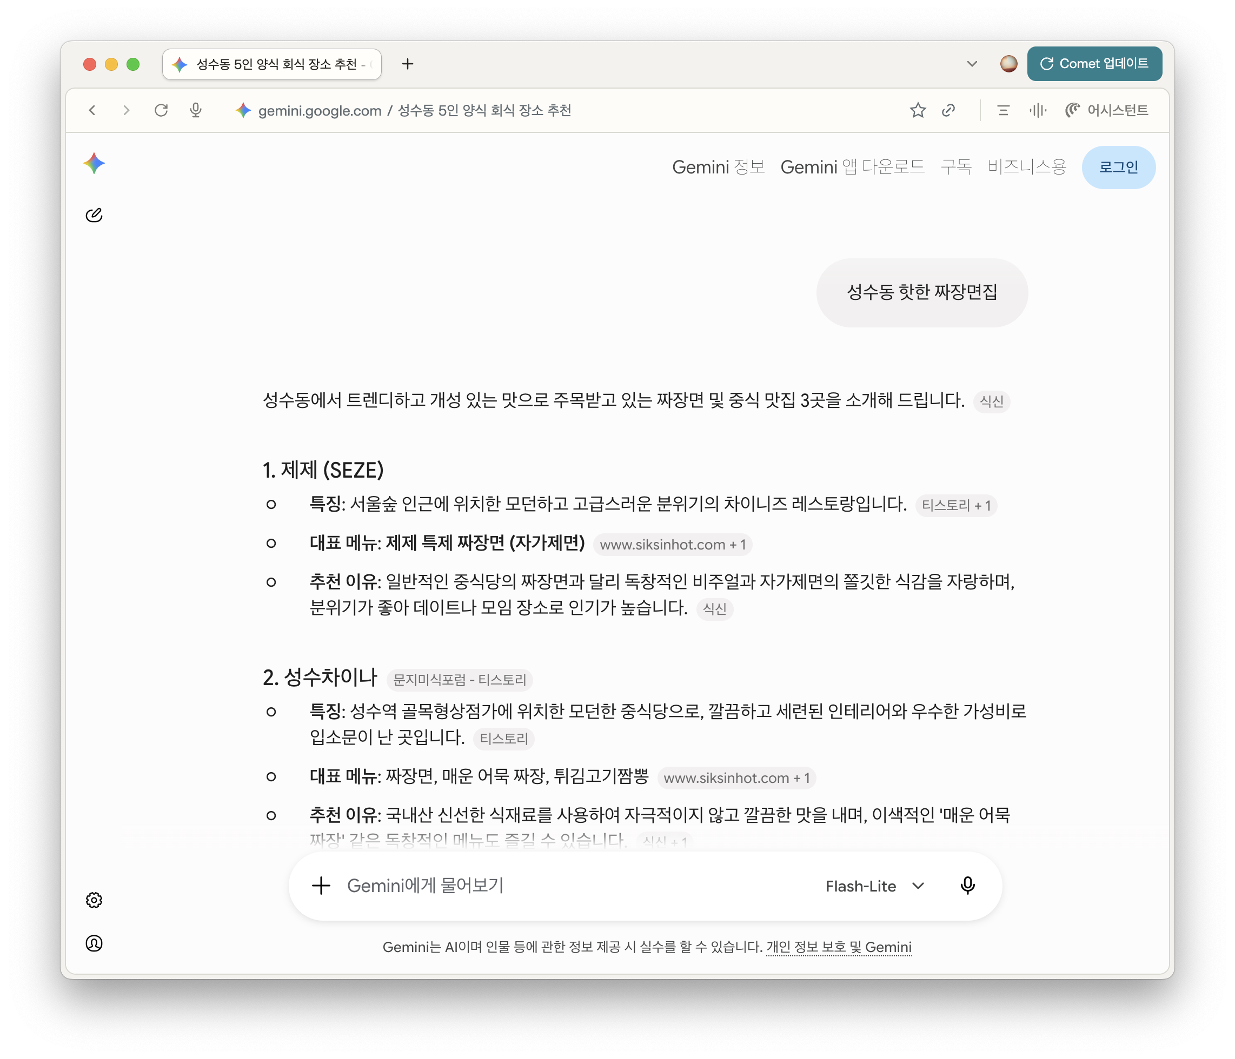The height and width of the screenshot is (1059, 1235).
Task: Bookmark page with the star icon
Action: 917,110
